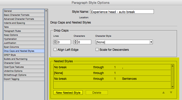This screenshot has height=100, width=182.
Task: Open Character Style dropdown arrow
Action: pyautogui.click(x=151, y=42)
